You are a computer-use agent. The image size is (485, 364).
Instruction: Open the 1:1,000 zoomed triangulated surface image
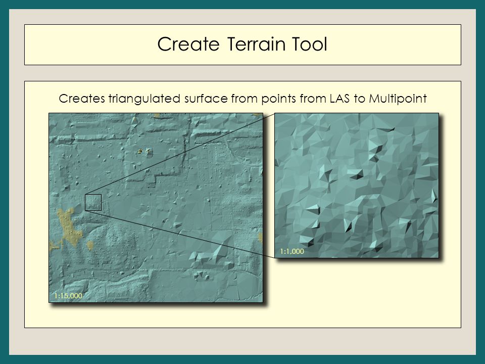[x=357, y=185]
